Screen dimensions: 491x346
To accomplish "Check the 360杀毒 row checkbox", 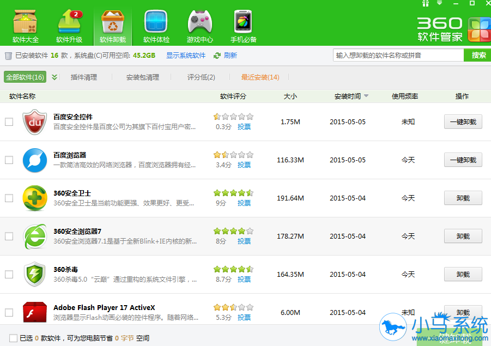I will pos(9,274).
